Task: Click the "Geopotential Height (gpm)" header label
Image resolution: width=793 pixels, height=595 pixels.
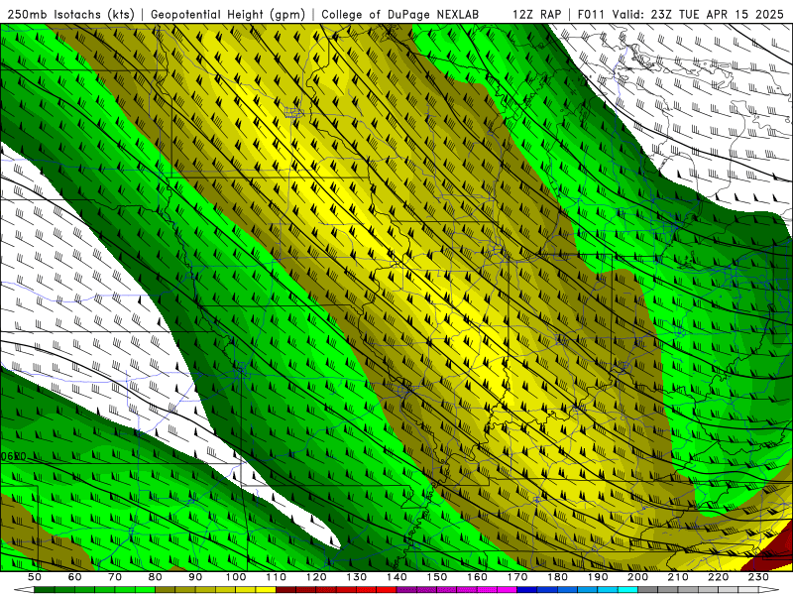Action: tap(228, 14)
